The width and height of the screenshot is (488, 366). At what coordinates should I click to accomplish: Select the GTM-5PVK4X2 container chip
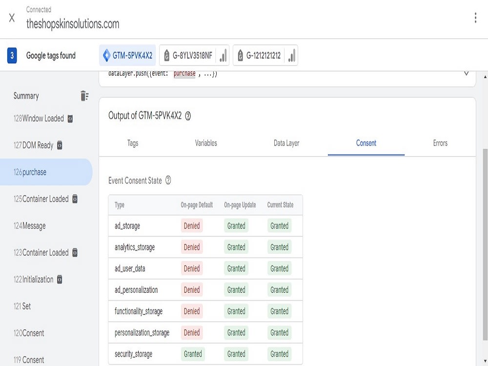[127, 56]
